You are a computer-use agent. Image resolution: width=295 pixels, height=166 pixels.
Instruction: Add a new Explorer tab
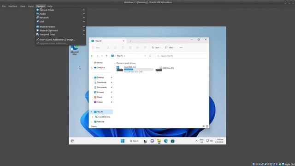[x=130, y=41]
